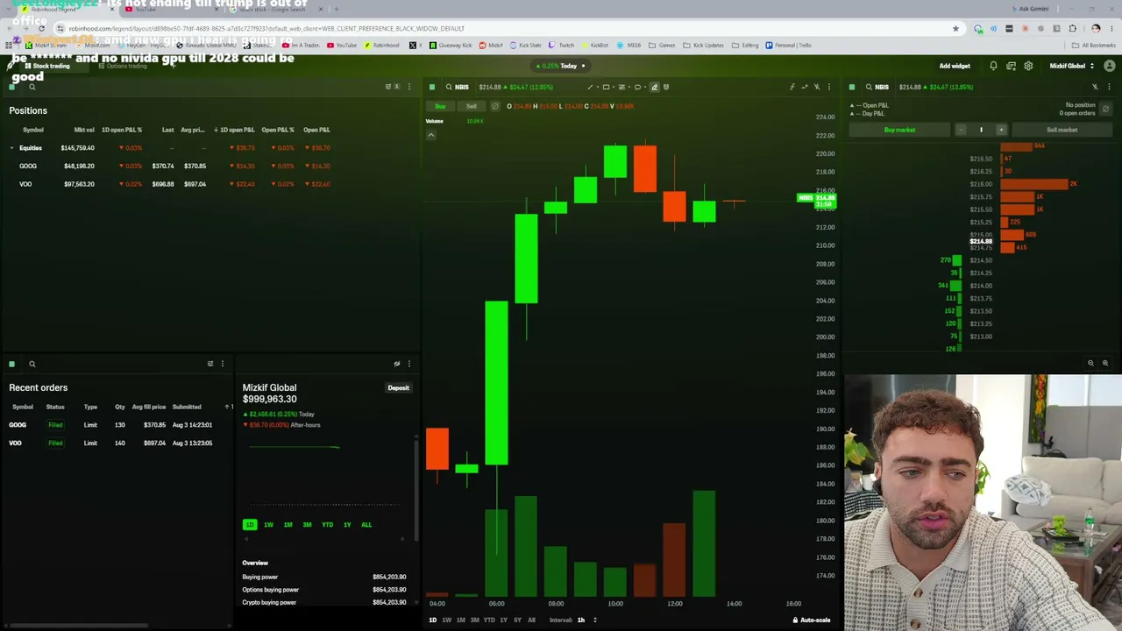Click Positions widget green link color square
The image size is (1122, 631).
(x=12, y=87)
